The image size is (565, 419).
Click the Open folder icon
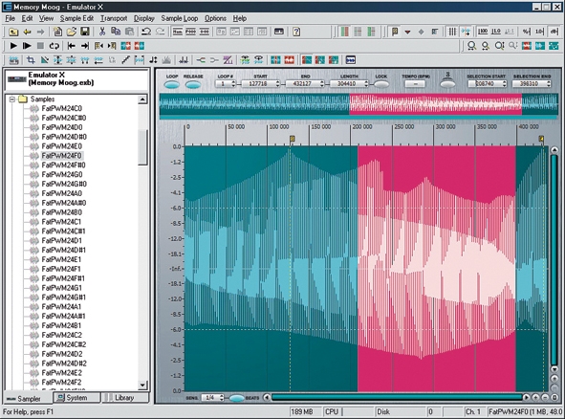[72, 32]
